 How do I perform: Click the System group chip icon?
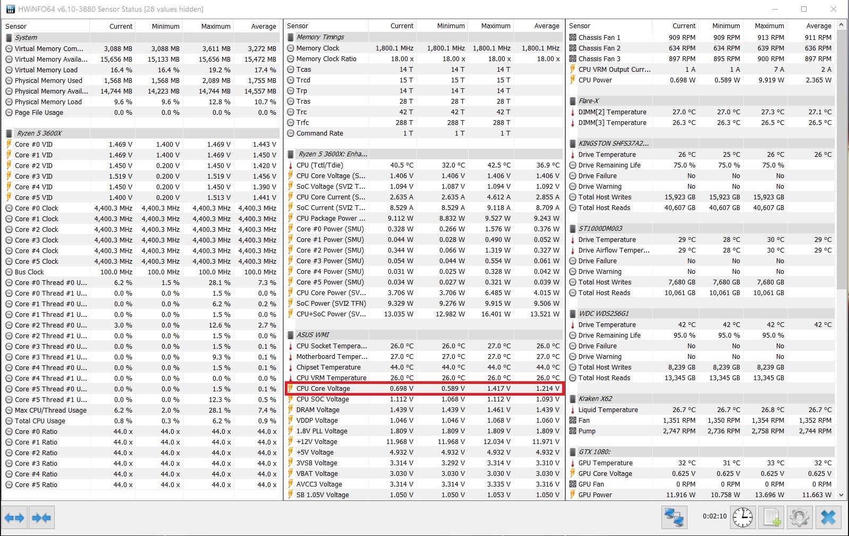(x=9, y=38)
